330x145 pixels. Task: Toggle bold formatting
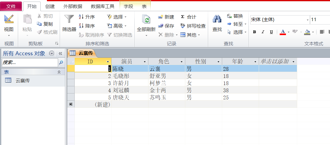tap(254, 32)
